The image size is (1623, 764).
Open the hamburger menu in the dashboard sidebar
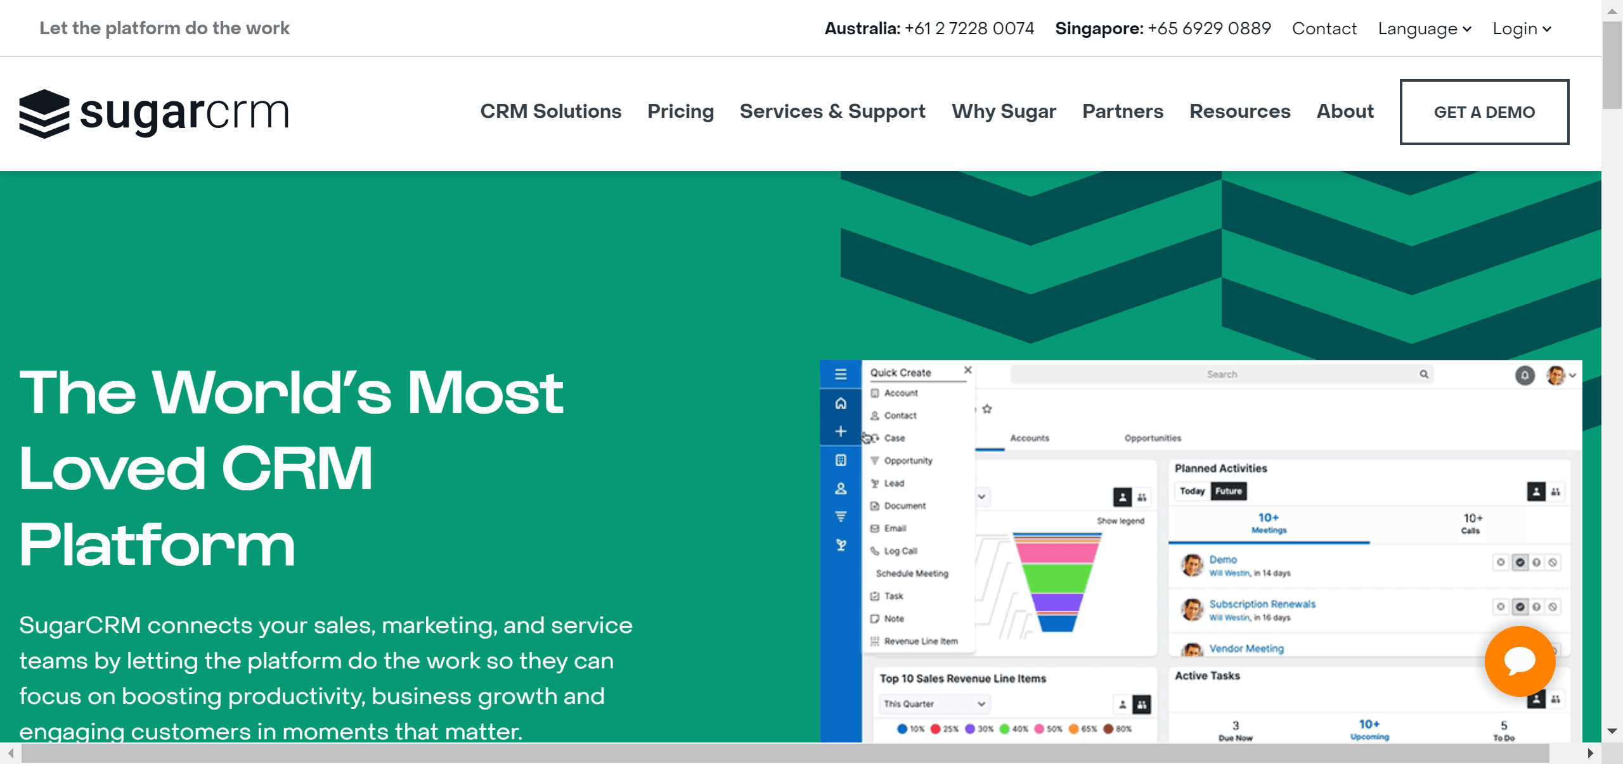(x=841, y=374)
